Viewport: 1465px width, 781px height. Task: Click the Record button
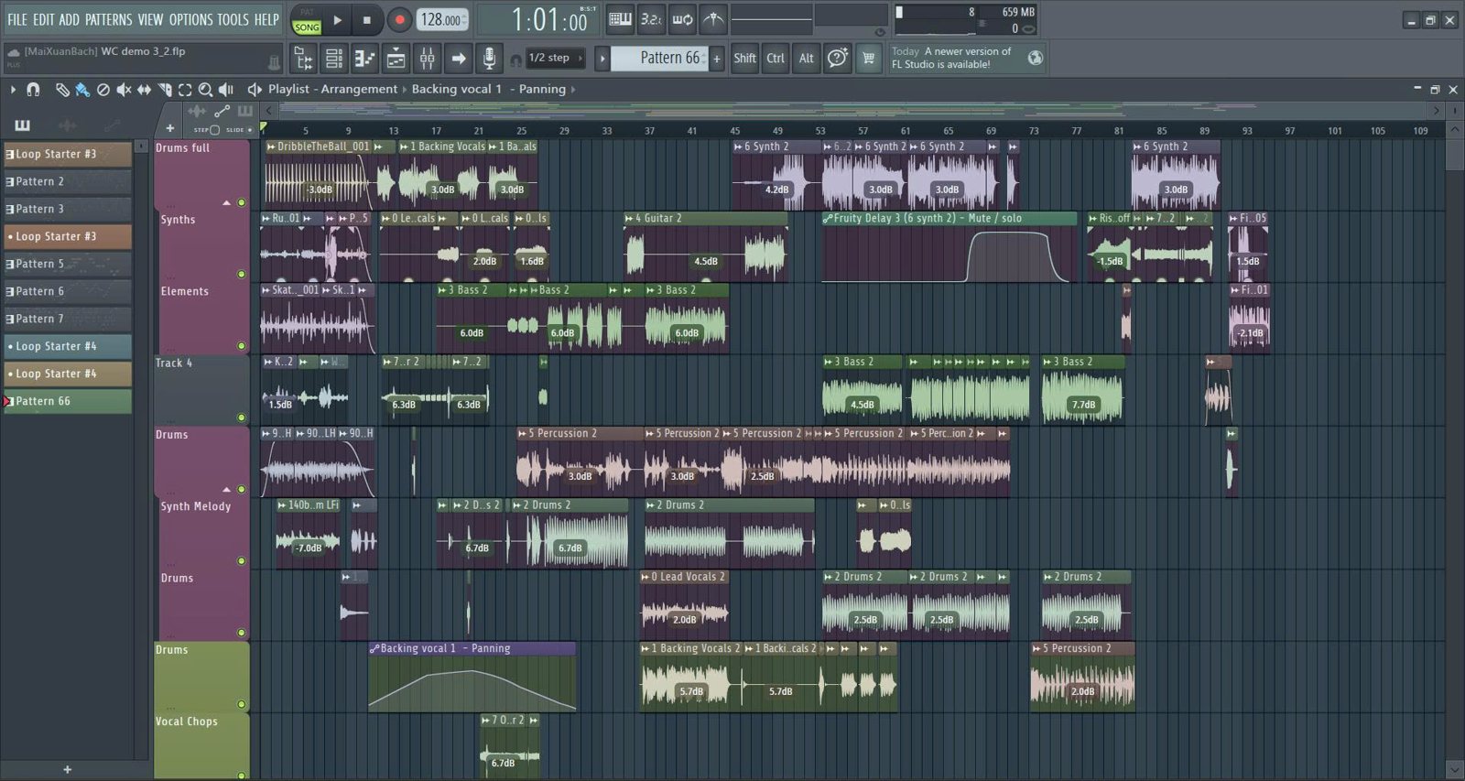(x=399, y=19)
